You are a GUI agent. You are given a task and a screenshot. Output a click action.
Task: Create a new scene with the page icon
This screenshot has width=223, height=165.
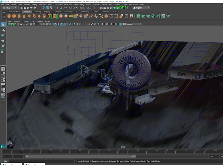click(22, 8)
